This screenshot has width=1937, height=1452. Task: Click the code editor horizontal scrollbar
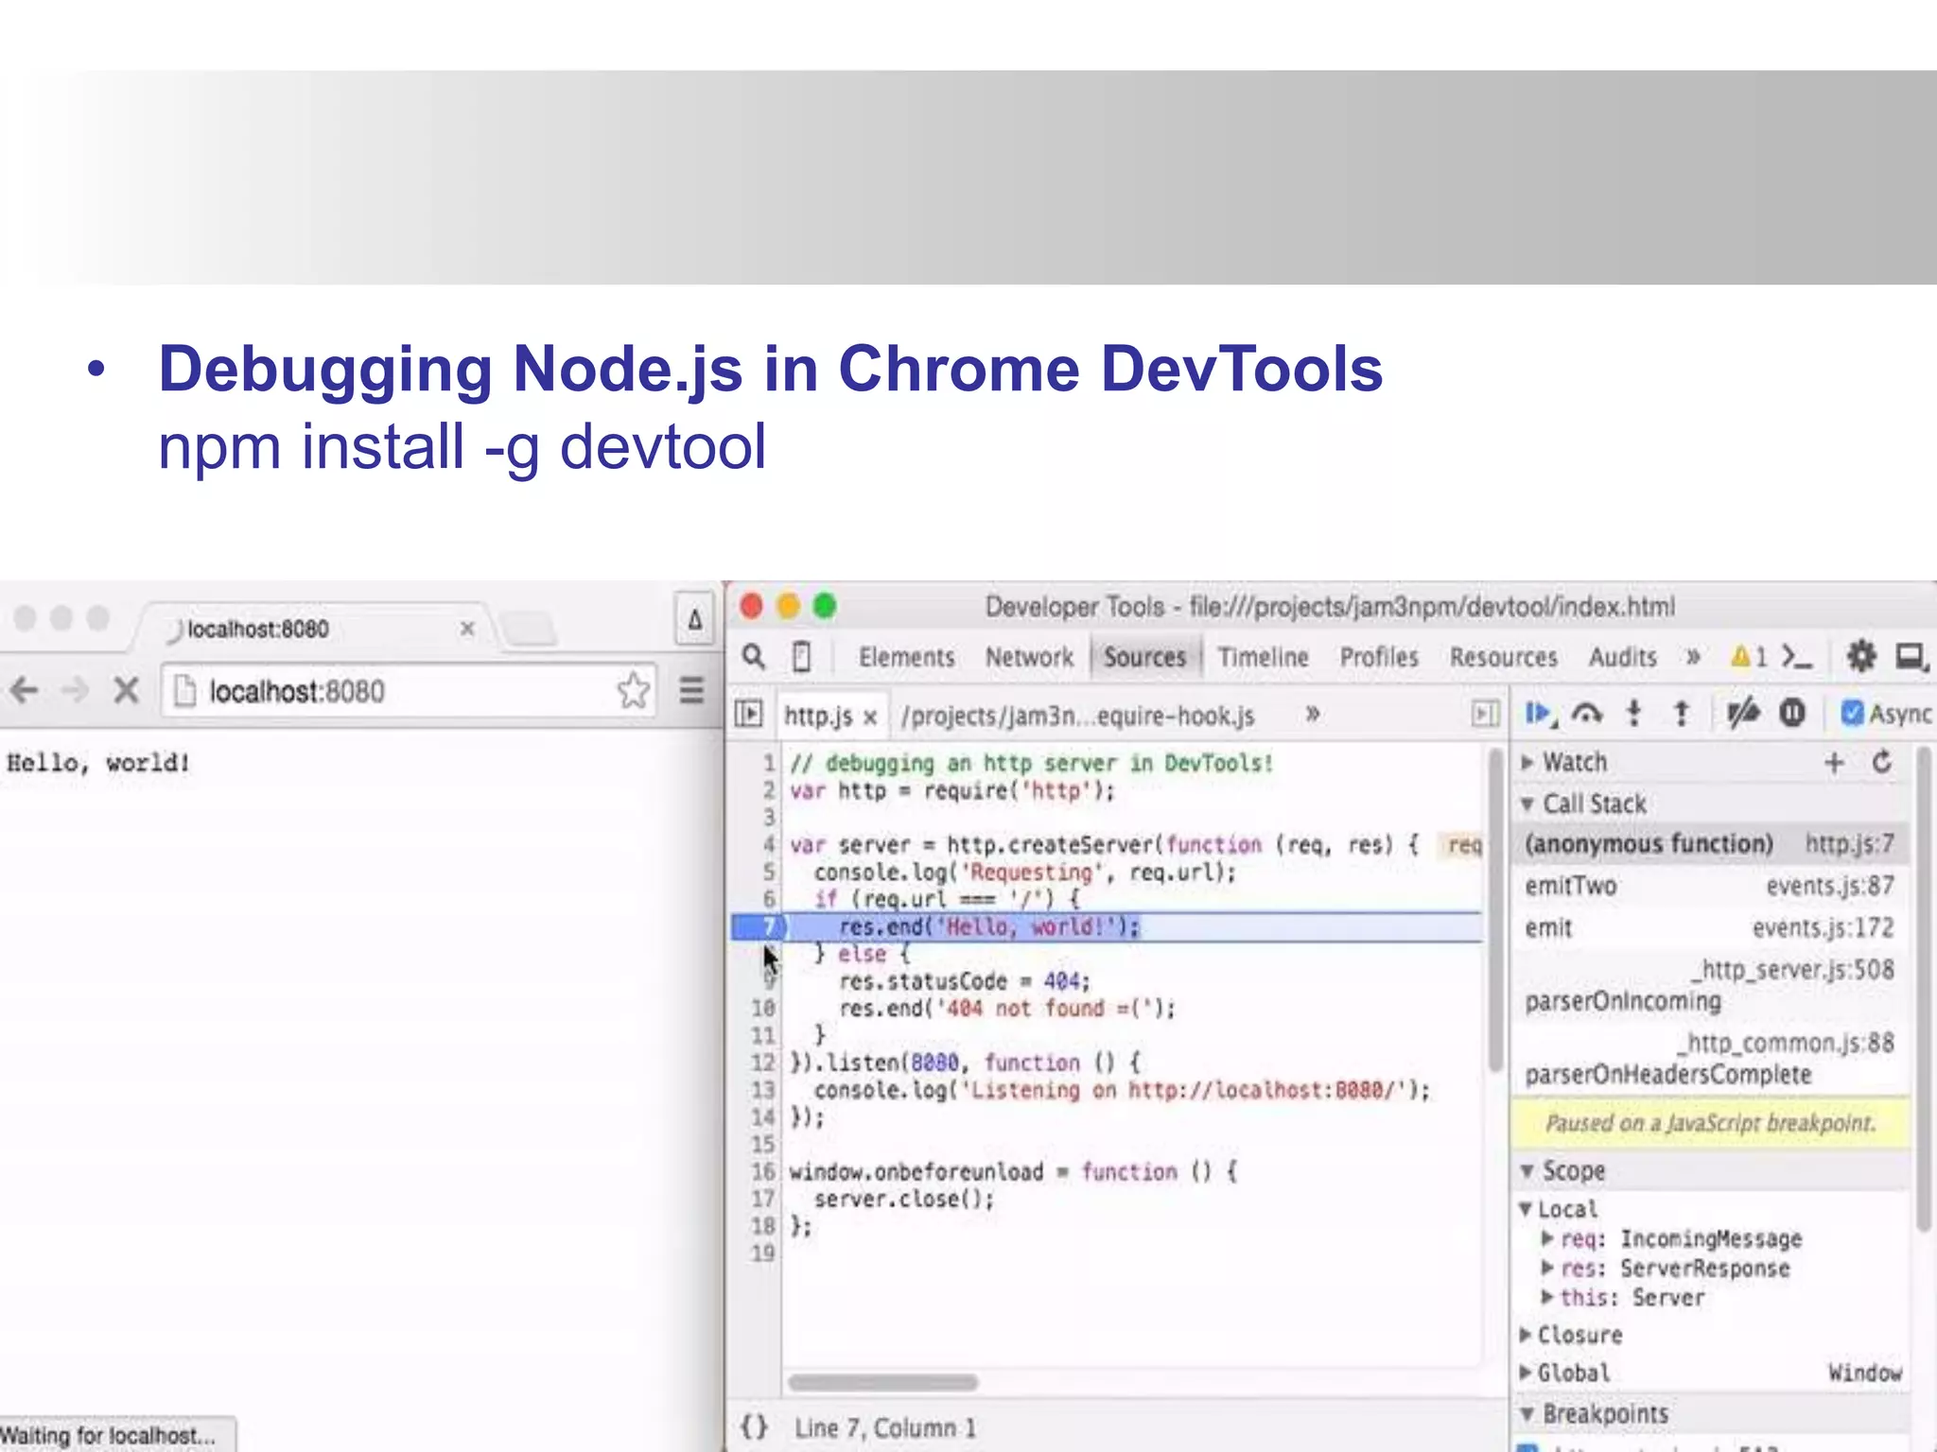882,1383
